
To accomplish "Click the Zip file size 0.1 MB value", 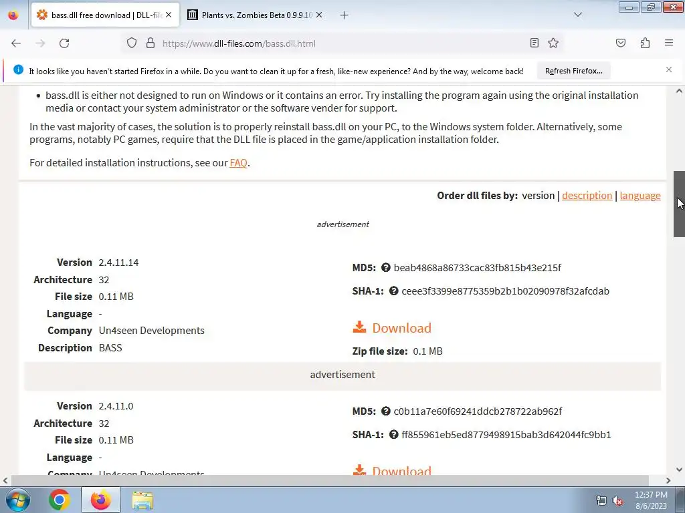I will click(x=427, y=351).
